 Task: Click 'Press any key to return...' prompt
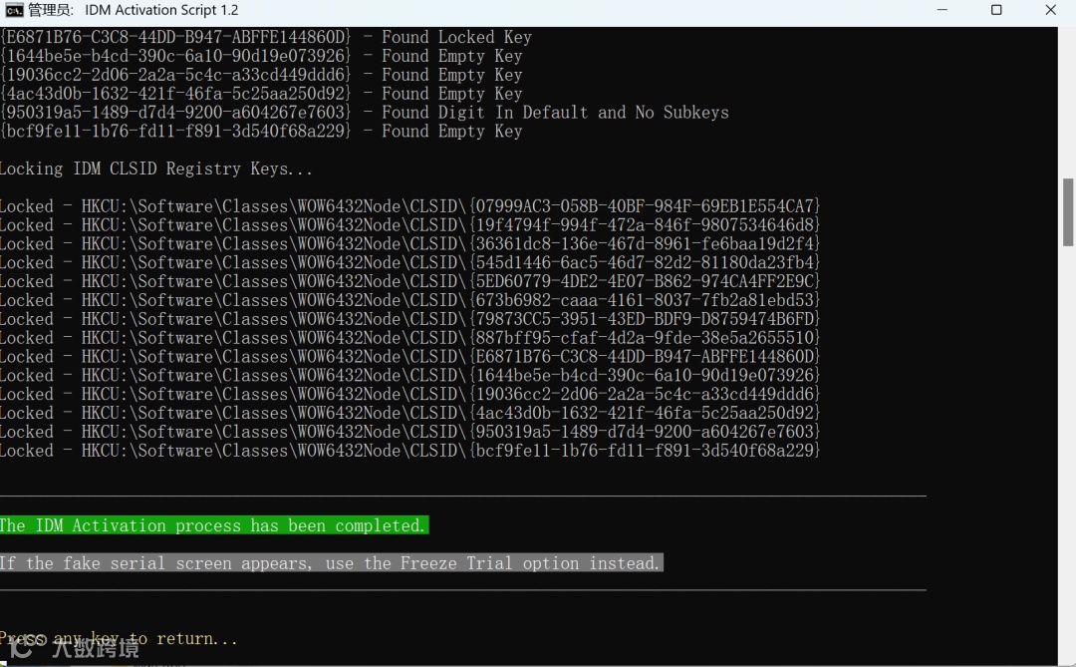(119, 639)
